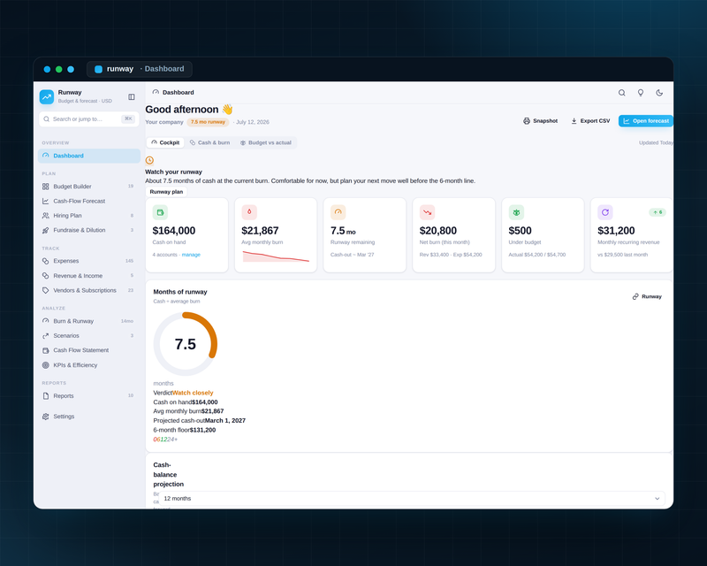
Task: Click the Expenses coins icon
Action: pyautogui.click(x=46, y=261)
